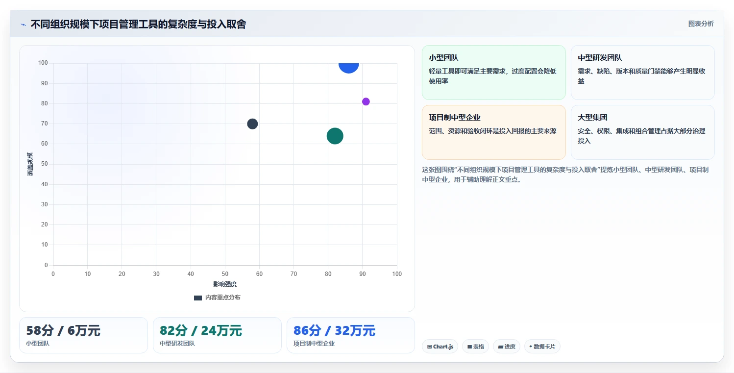This screenshot has width=734, height=373.
Task: Select the teal green bubble in chart
Action: click(335, 136)
